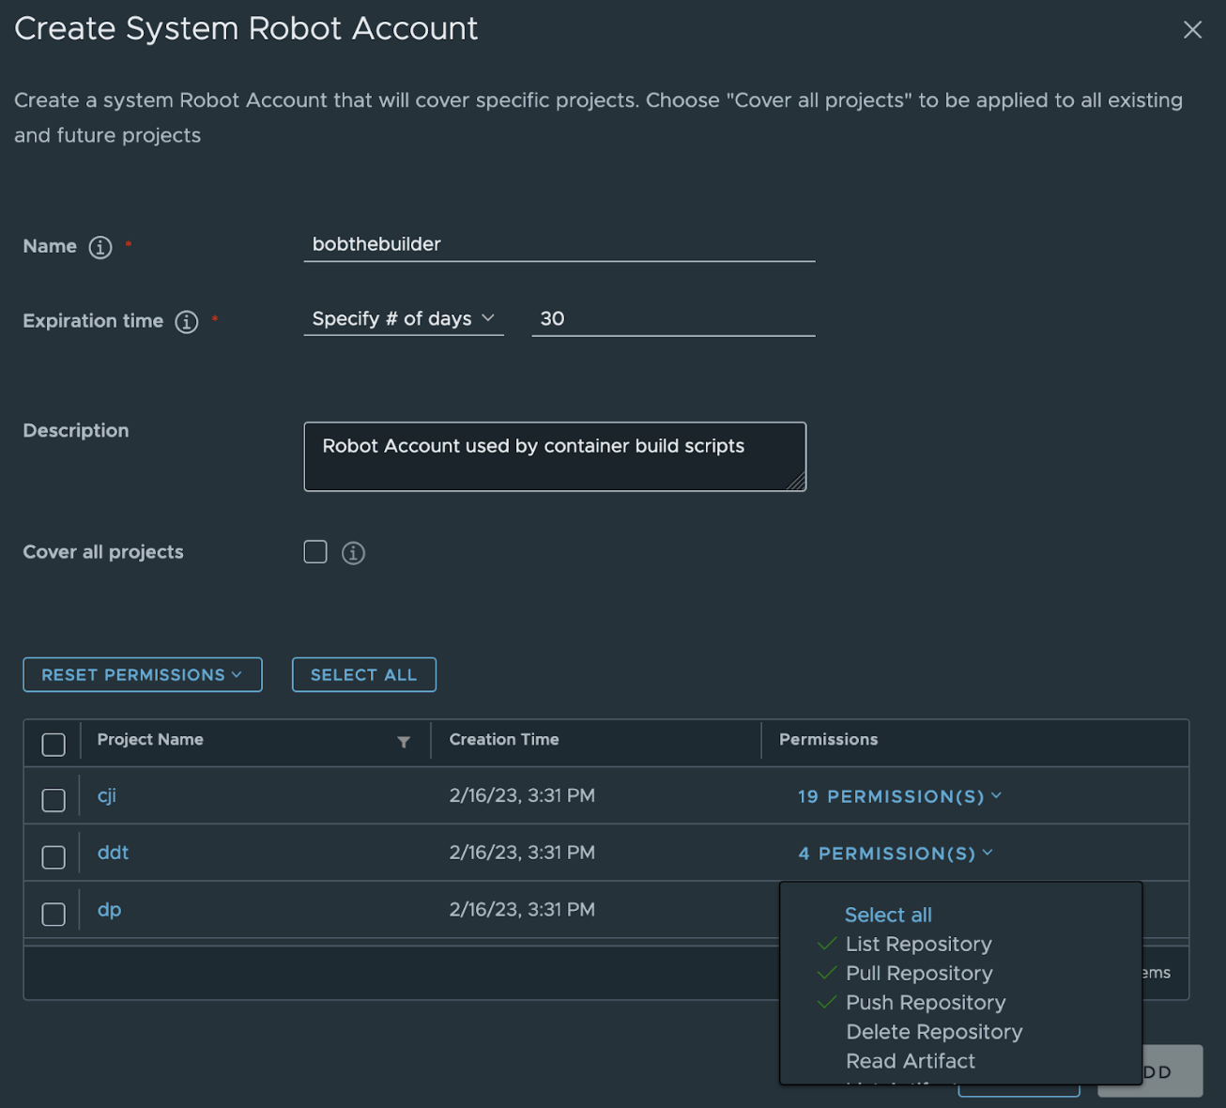Close the Create System Robot Account dialog
Viewport: 1226px width, 1108px height.
pos(1192,29)
